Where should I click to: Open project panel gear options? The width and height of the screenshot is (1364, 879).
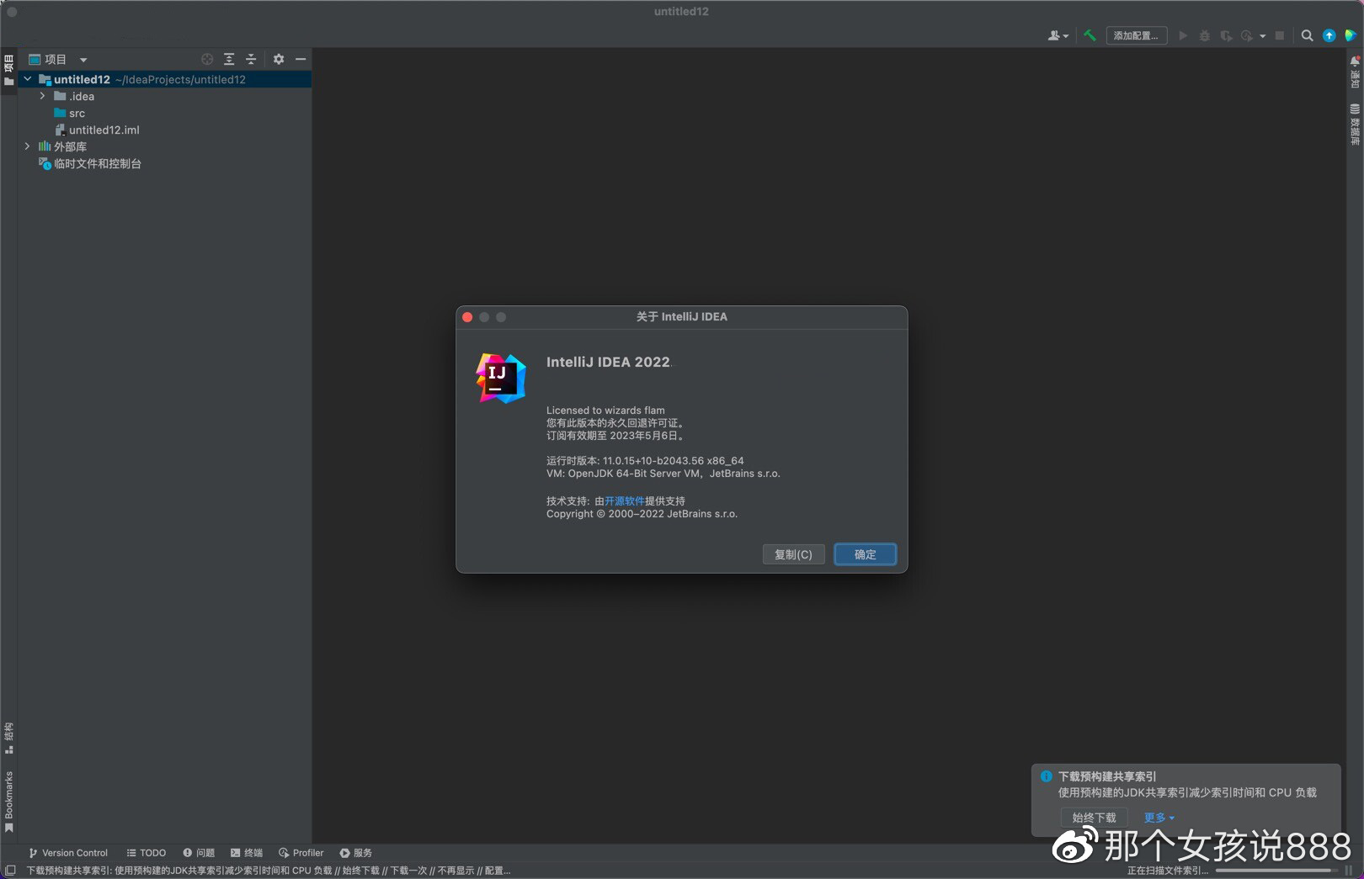tap(279, 59)
